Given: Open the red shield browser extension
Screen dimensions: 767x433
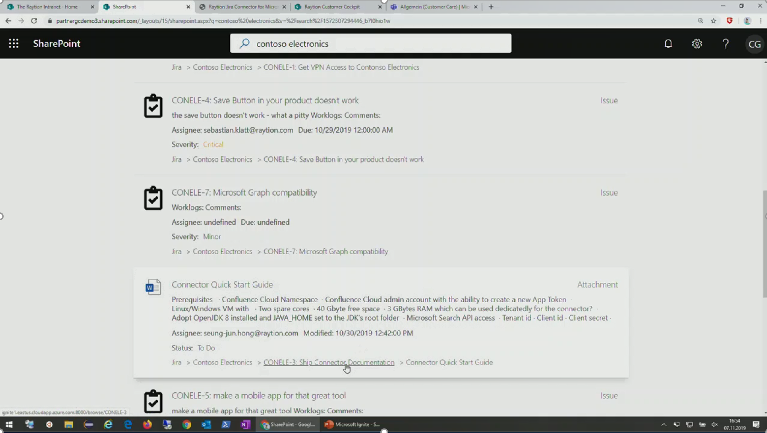Looking at the screenshot, I should click(x=729, y=21).
